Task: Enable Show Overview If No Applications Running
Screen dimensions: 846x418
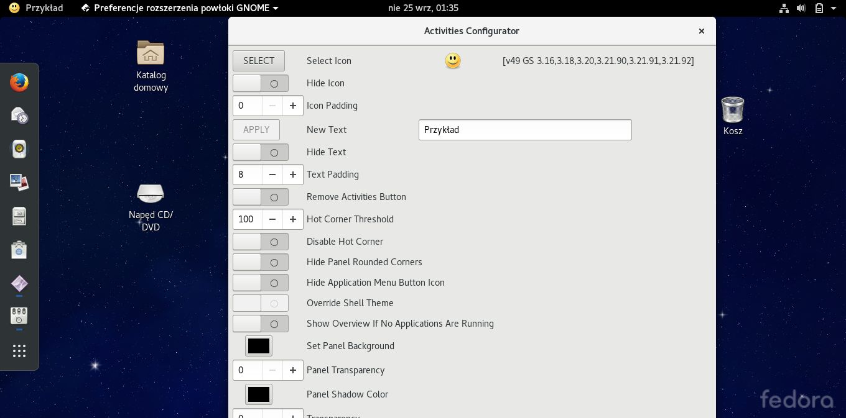Action: click(261, 324)
